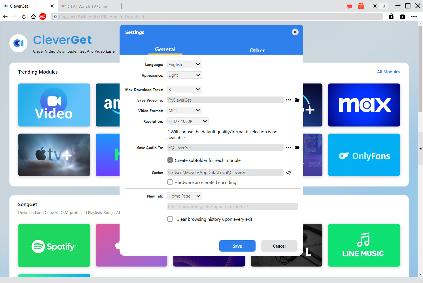
Task: Save the settings
Action: pos(237,246)
